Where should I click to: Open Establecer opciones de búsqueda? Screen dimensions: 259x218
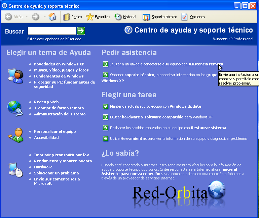pos(54,39)
